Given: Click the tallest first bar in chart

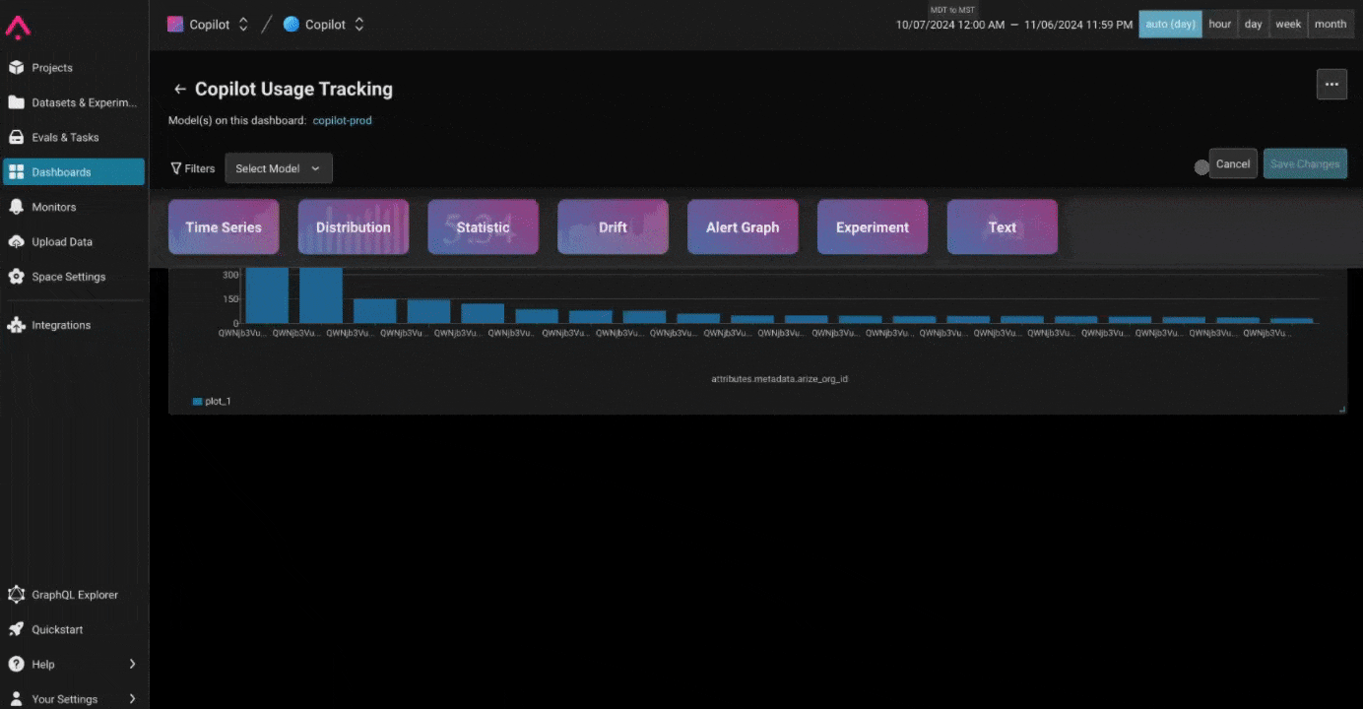Looking at the screenshot, I should click(x=267, y=294).
